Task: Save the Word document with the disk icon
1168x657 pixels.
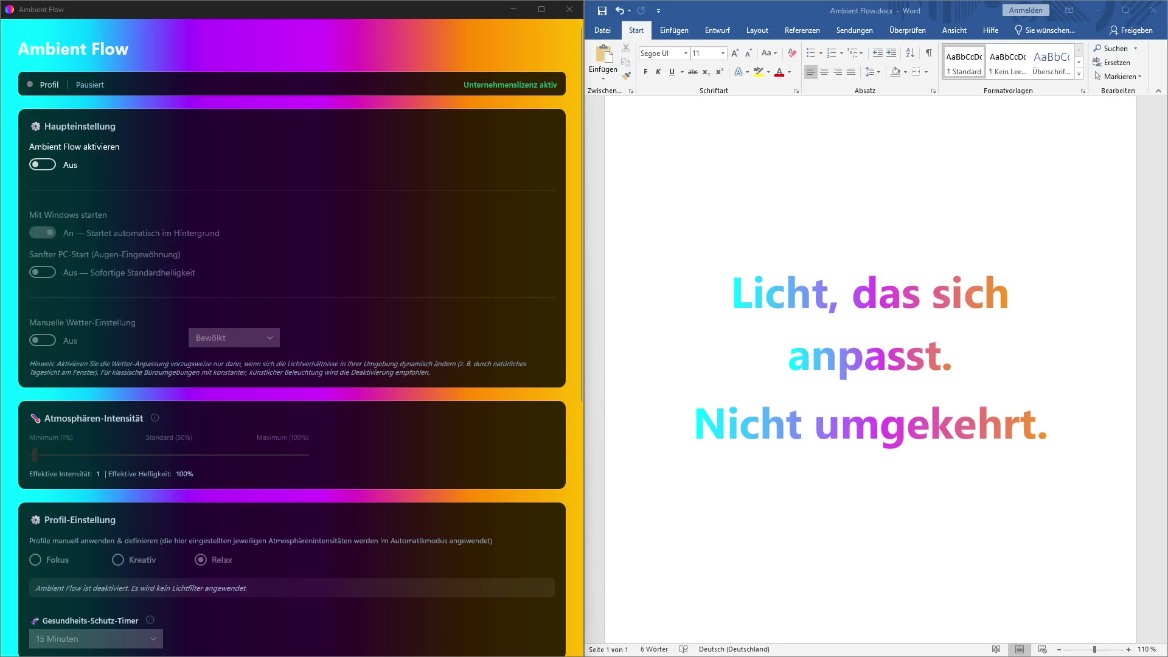Action: 602,10
